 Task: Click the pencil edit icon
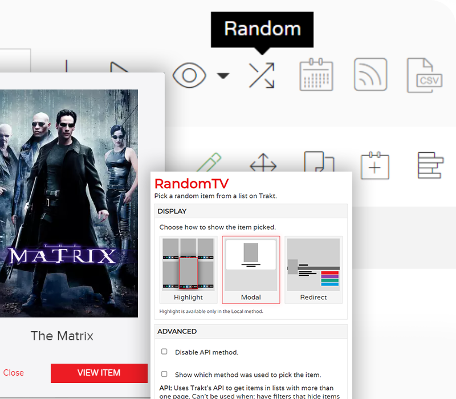(x=209, y=162)
